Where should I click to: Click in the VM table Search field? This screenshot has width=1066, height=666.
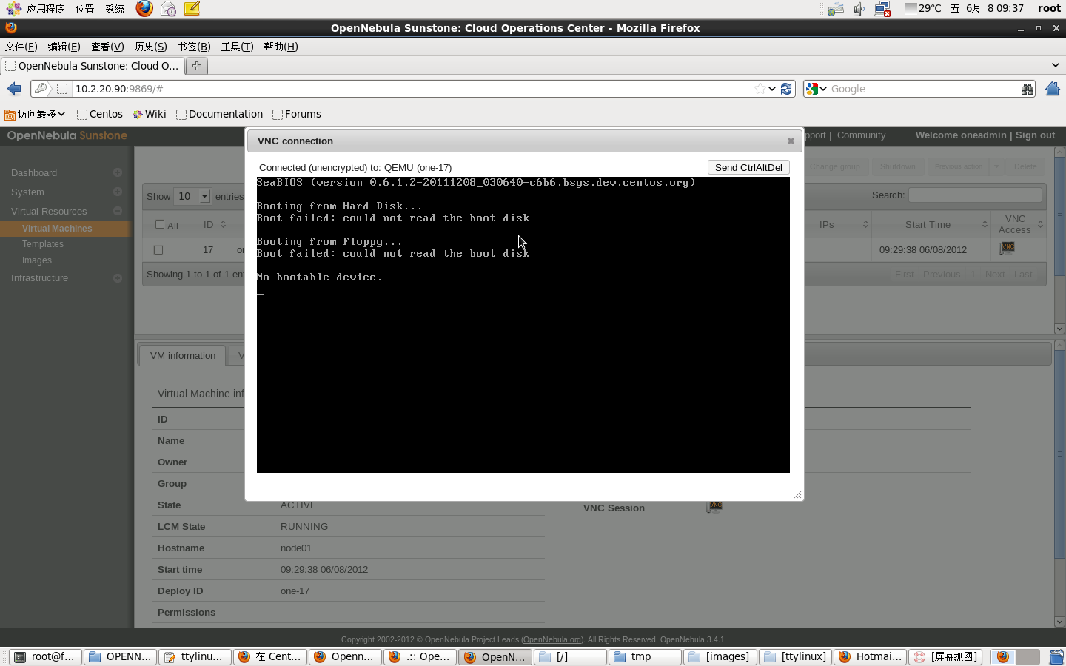(x=975, y=195)
